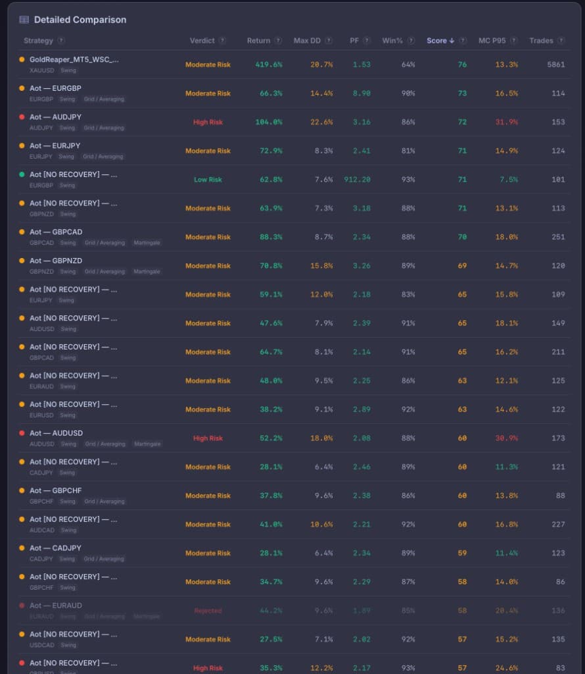
Task: Click the help icon next to Win% header
Action: 411,40
